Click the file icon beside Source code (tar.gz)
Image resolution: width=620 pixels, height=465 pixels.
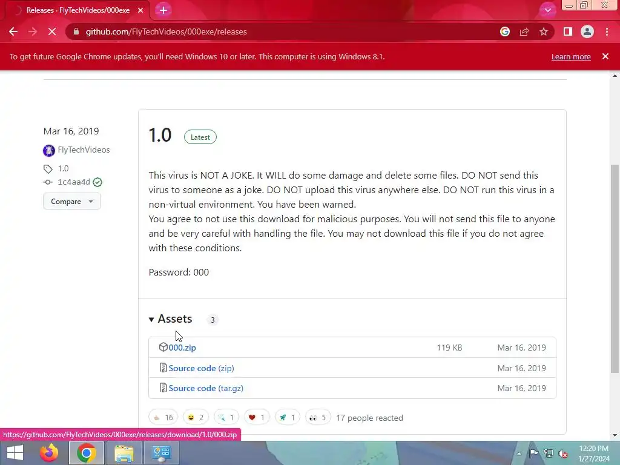coord(163,387)
